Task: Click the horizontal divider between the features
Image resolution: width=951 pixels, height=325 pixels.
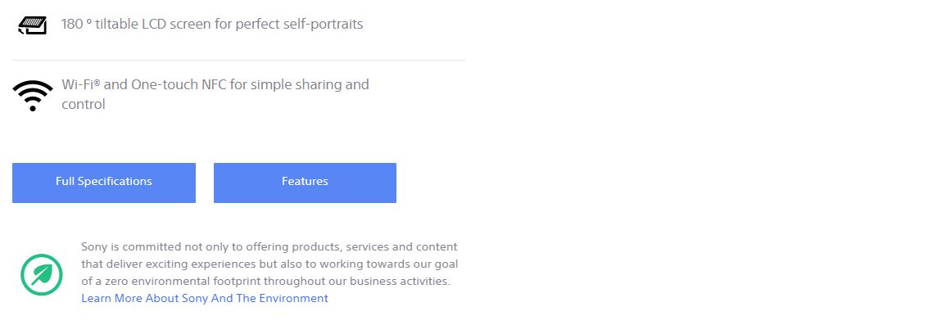Action: pyautogui.click(x=239, y=60)
